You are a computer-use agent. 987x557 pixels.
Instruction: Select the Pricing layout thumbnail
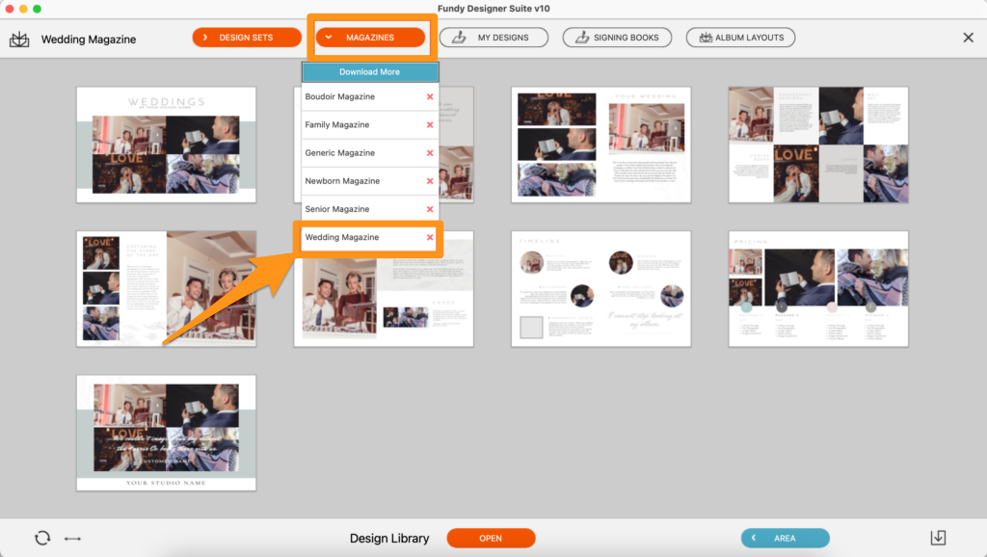pyautogui.click(x=818, y=289)
